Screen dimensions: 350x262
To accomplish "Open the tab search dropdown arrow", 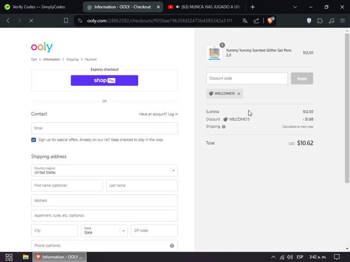I will [295, 7].
